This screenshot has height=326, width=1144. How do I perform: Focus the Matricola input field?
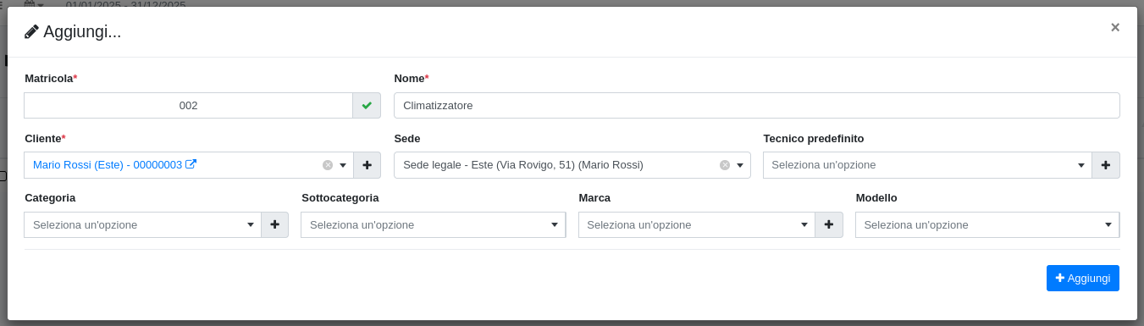click(188, 106)
